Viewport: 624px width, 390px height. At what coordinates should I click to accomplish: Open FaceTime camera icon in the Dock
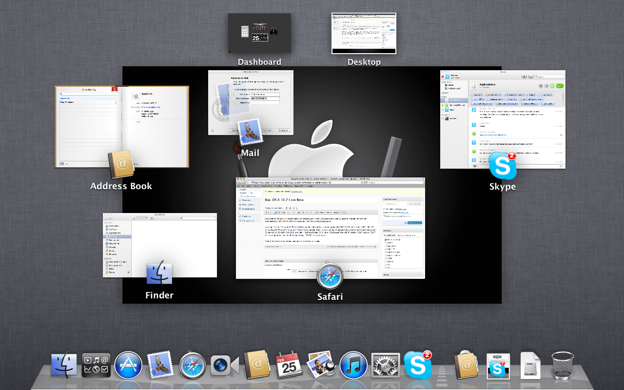pyautogui.click(x=225, y=366)
